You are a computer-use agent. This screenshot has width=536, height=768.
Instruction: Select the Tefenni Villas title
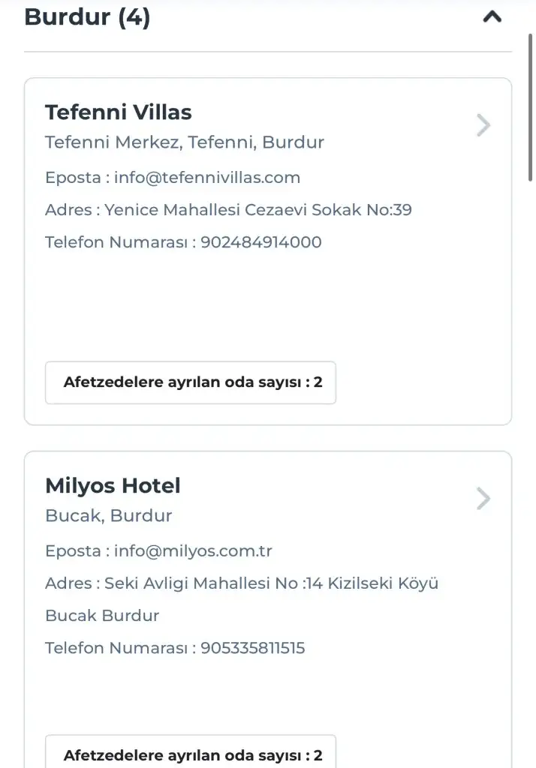click(119, 112)
